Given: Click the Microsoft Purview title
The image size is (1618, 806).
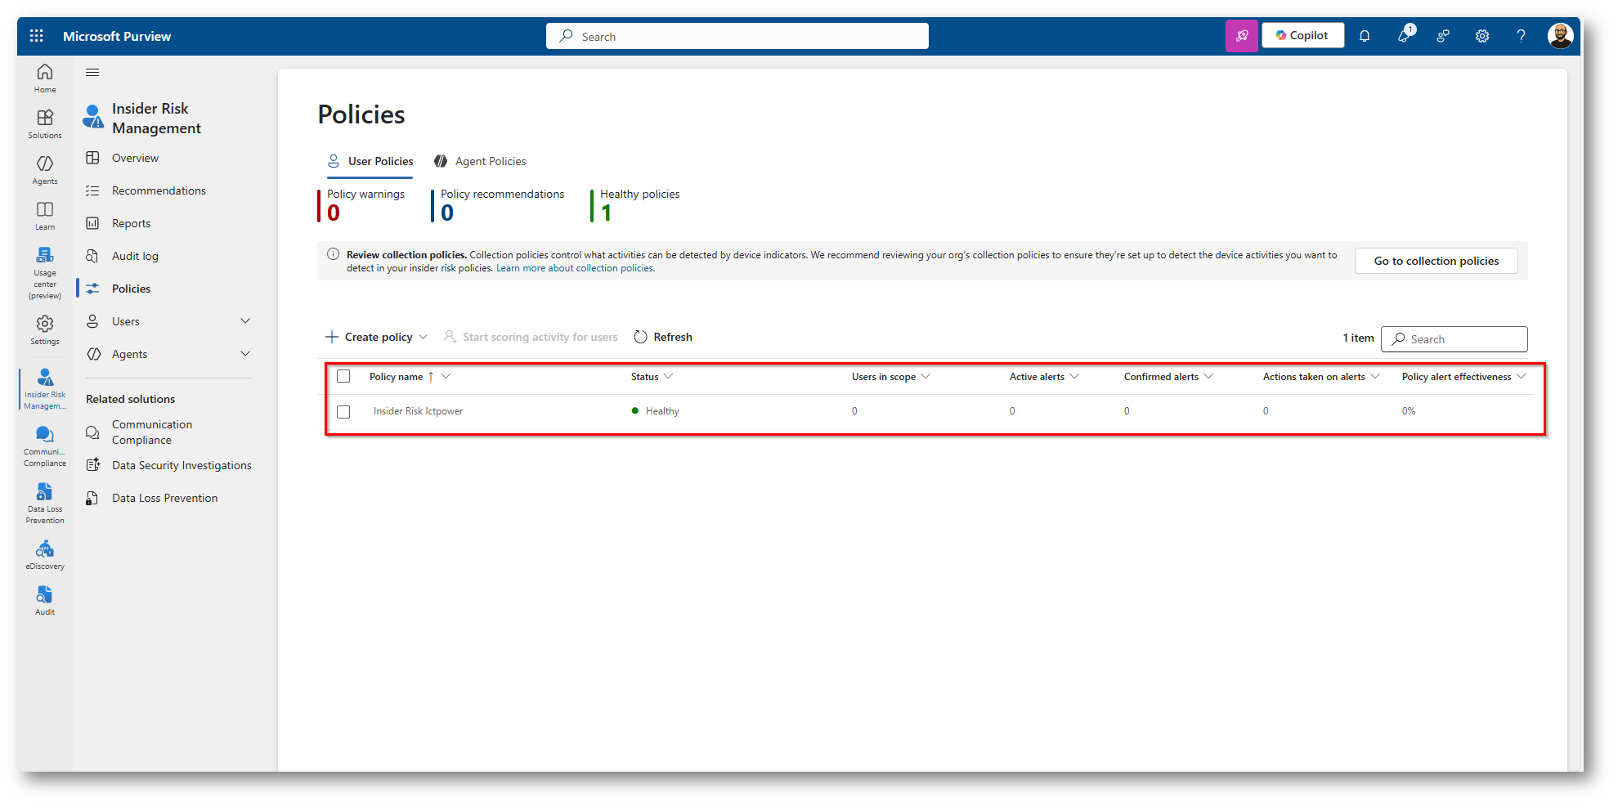Looking at the screenshot, I should coord(117,36).
